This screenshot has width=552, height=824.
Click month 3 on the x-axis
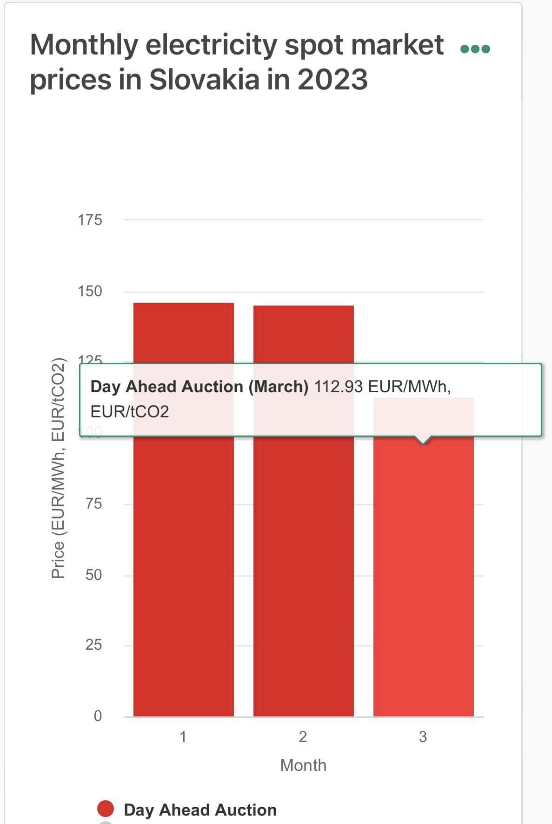tap(423, 736)
